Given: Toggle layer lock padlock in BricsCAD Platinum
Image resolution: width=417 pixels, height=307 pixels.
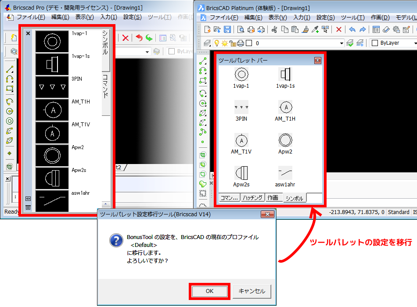Looking at the screenshot, I should pyautogui.click(x=233, y=43).
